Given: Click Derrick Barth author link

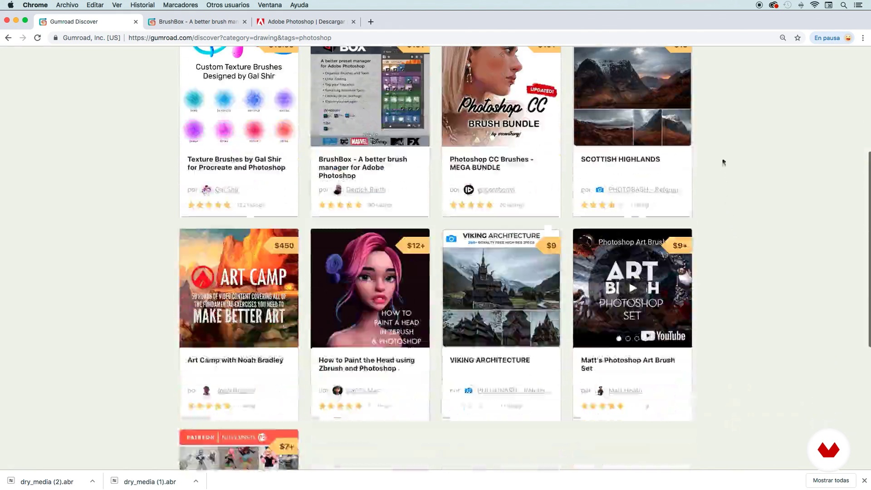Looking at the screenshot, I should click(366, 190).
